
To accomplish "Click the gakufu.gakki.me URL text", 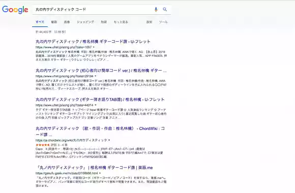I will (67, 173).
